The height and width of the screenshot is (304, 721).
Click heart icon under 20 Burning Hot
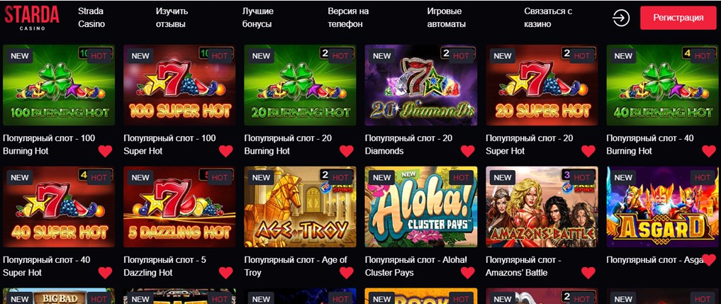[347, 151]
